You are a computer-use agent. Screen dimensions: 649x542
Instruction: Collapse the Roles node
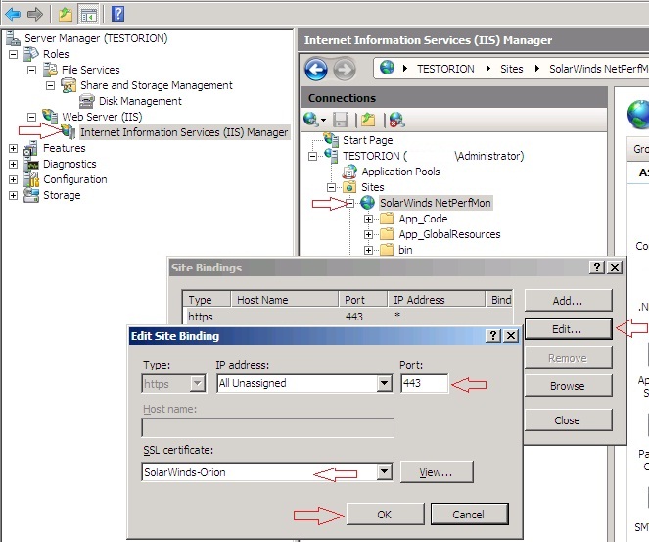click(14, 54)
